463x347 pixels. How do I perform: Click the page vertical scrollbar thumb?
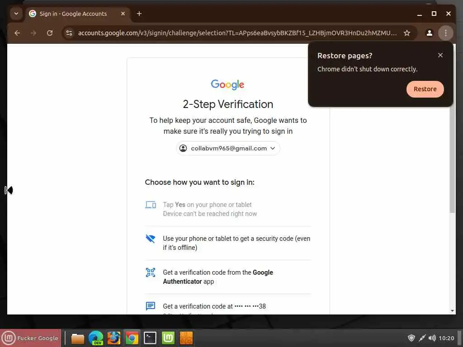(x=452, y=159)
